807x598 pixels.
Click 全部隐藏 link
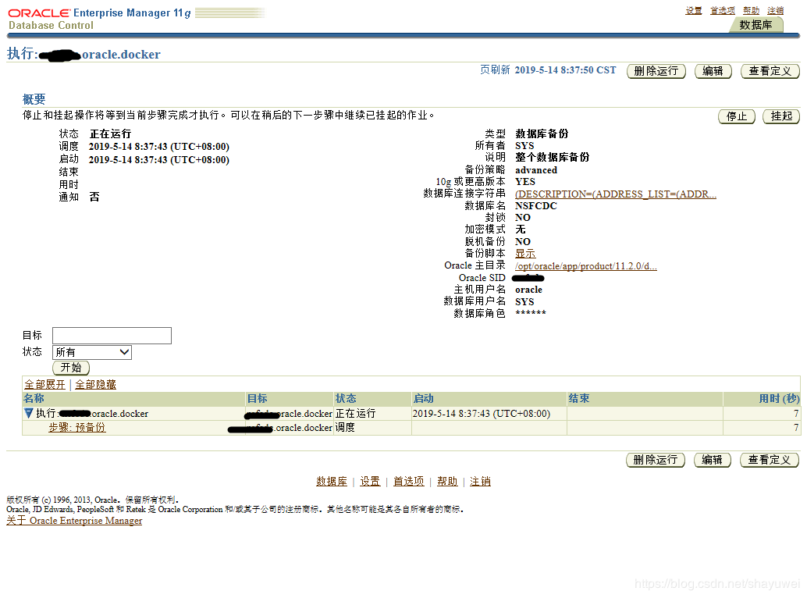click(96, 384)
